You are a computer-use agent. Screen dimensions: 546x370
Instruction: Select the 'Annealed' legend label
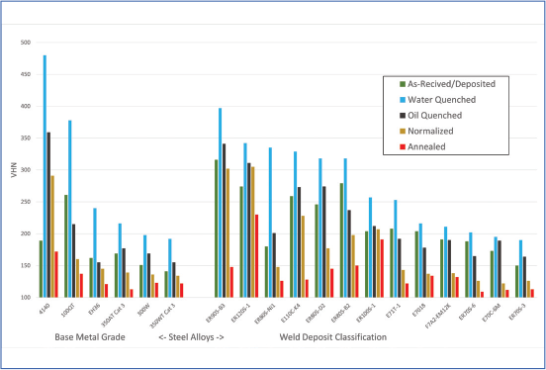pyautogui.click(x=427, y=146)
